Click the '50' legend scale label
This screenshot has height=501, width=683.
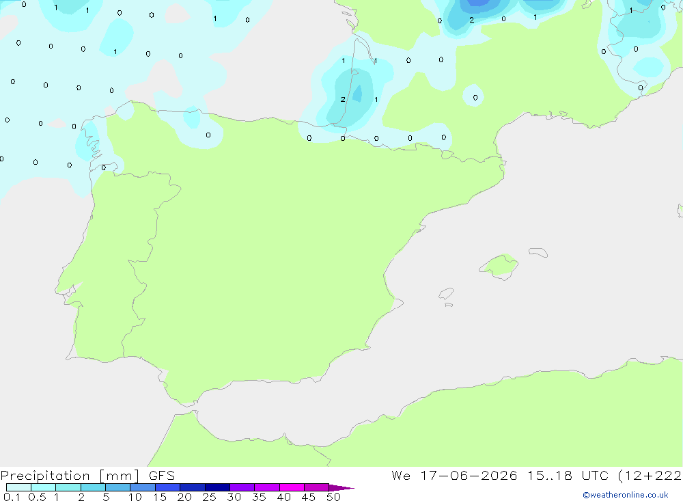tap(333, 497)
